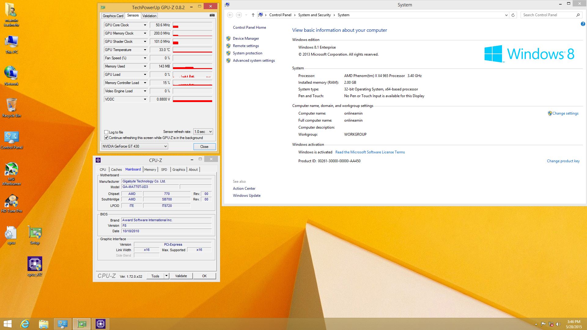Screen dimensions: 587x330
Task: Open the This PC desktop icon
Action: coord(12,45)
